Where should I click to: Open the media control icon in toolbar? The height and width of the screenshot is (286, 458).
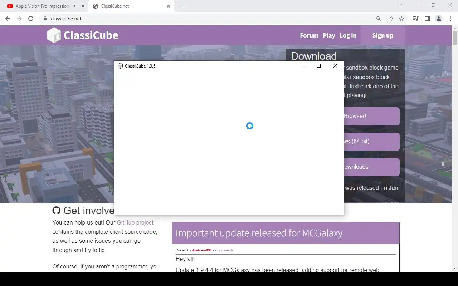click(x=415, y=19)
